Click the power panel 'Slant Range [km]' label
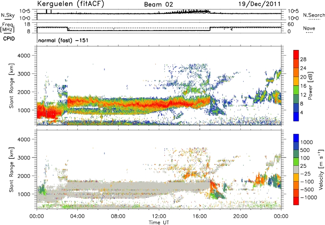 point(11,86)
